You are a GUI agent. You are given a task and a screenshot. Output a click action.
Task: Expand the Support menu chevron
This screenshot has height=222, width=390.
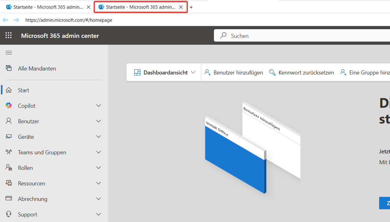99,214
